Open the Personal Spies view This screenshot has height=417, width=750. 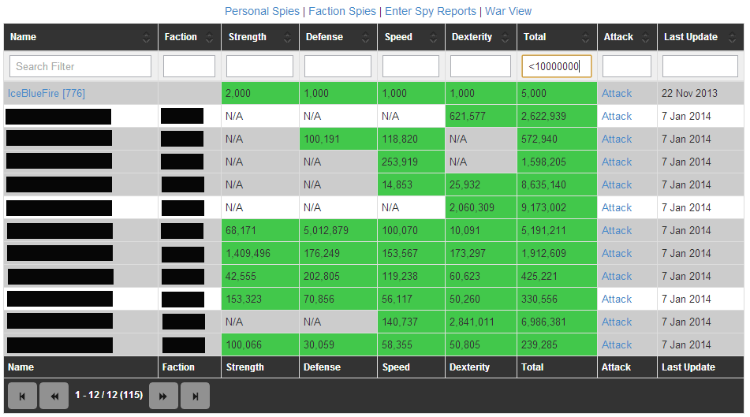pyautogui.click(x=262, y=11)
